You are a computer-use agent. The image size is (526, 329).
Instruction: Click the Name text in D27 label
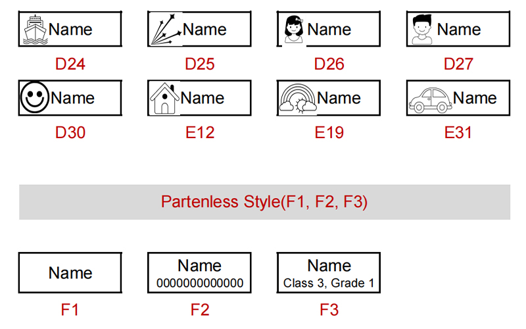pos(459,30)
